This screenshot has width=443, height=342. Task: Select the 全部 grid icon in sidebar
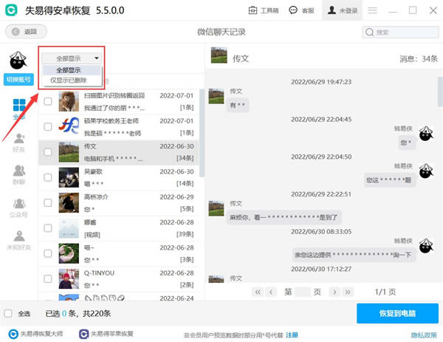coord(19,105)
